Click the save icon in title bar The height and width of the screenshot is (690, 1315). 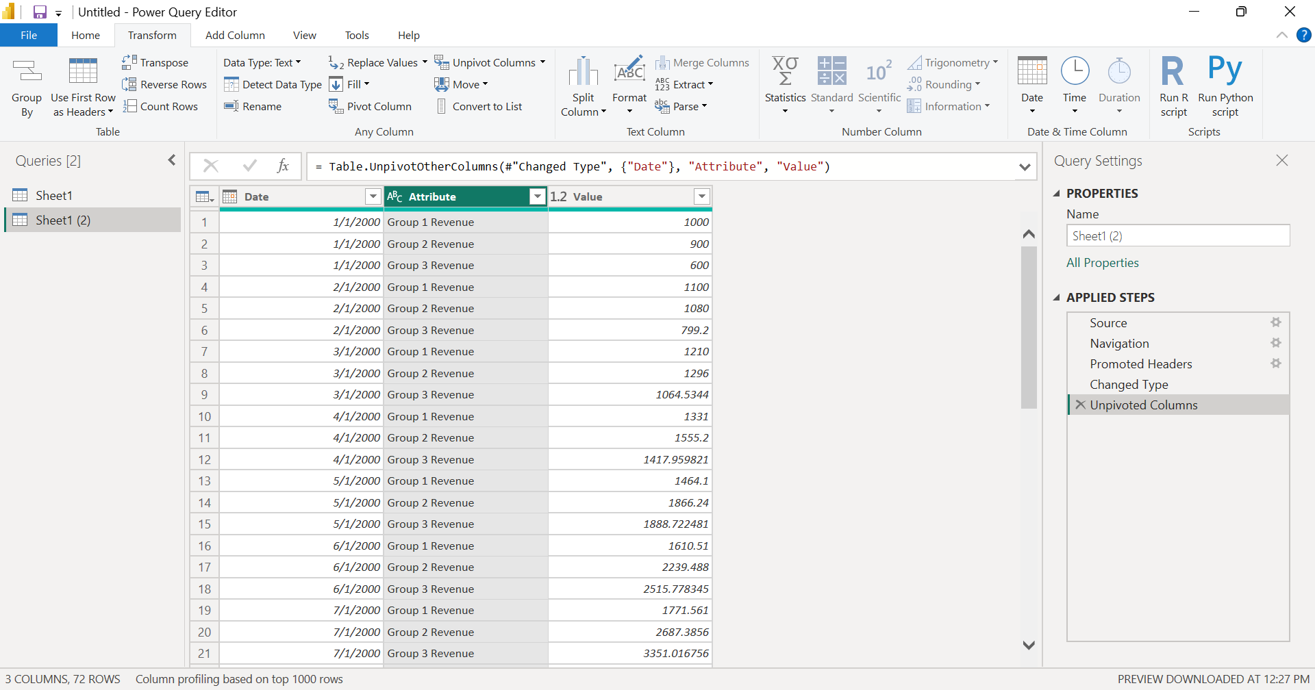tap(40, 12)
